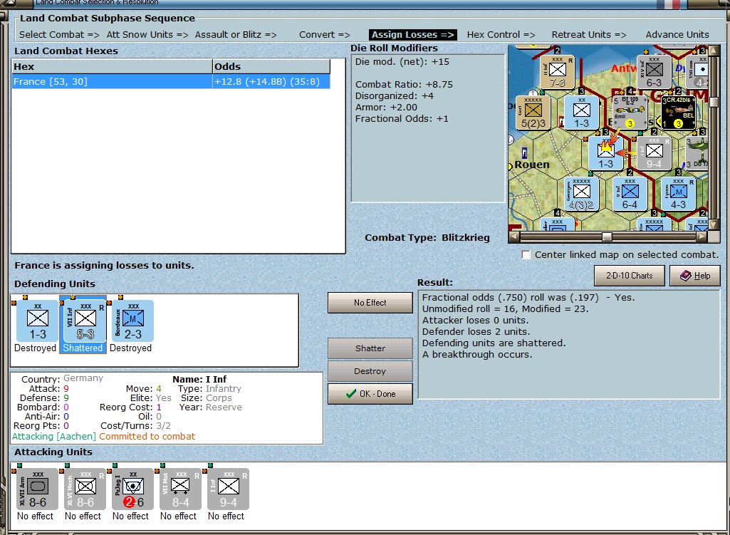Click the Select Combat subphase step
Image resolution: width=730 pixels, height=535 pixels.
click(x=59, y=34)
